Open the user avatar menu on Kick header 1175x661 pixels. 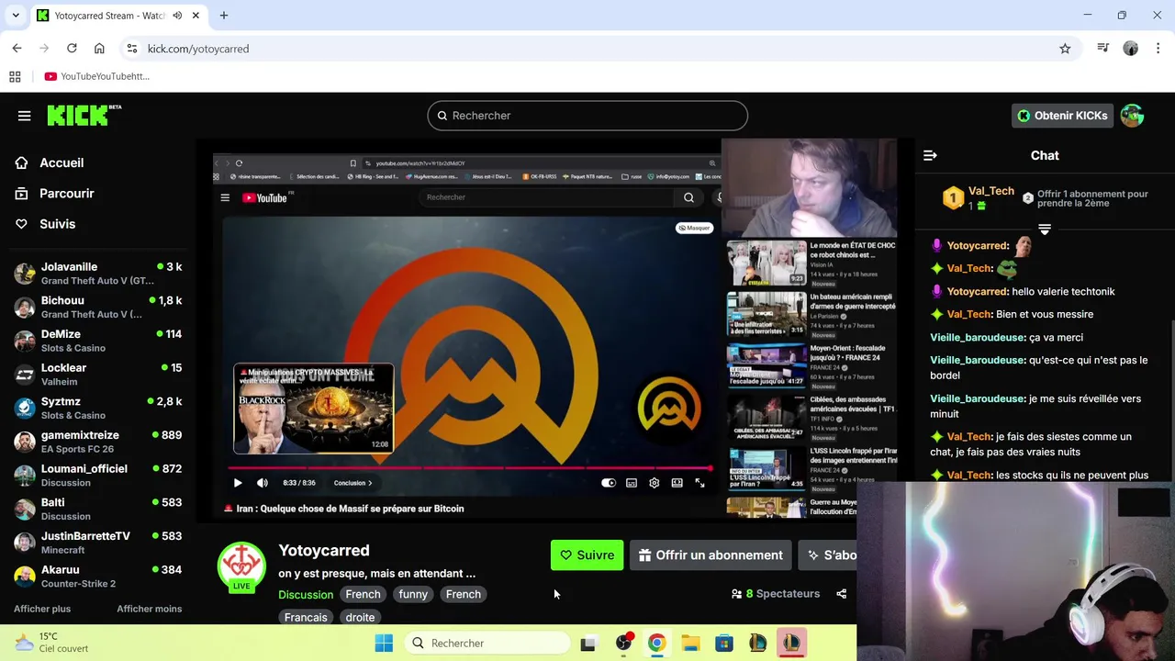coord(1132,116)
